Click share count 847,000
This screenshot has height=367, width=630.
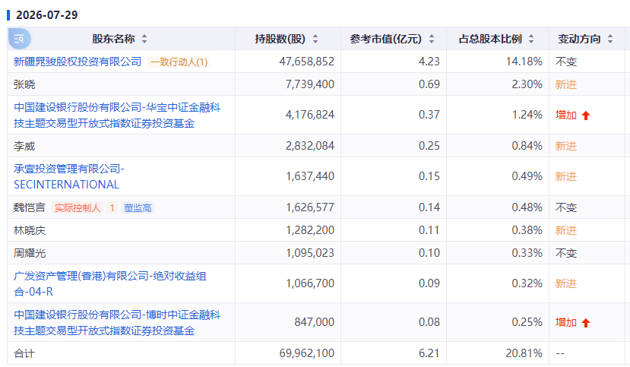[314, 322]
